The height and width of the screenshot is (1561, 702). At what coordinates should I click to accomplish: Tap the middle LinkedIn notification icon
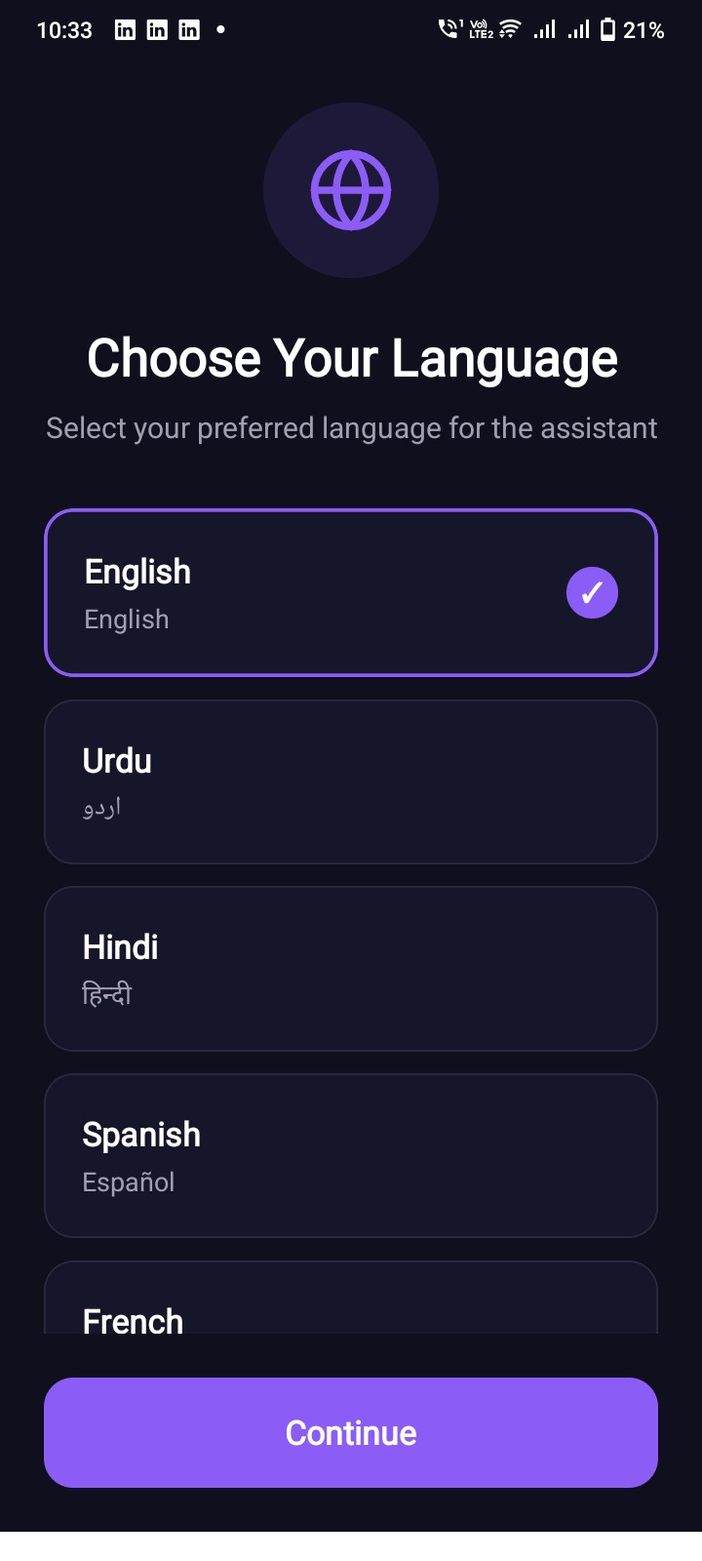[x=157, y=30]
